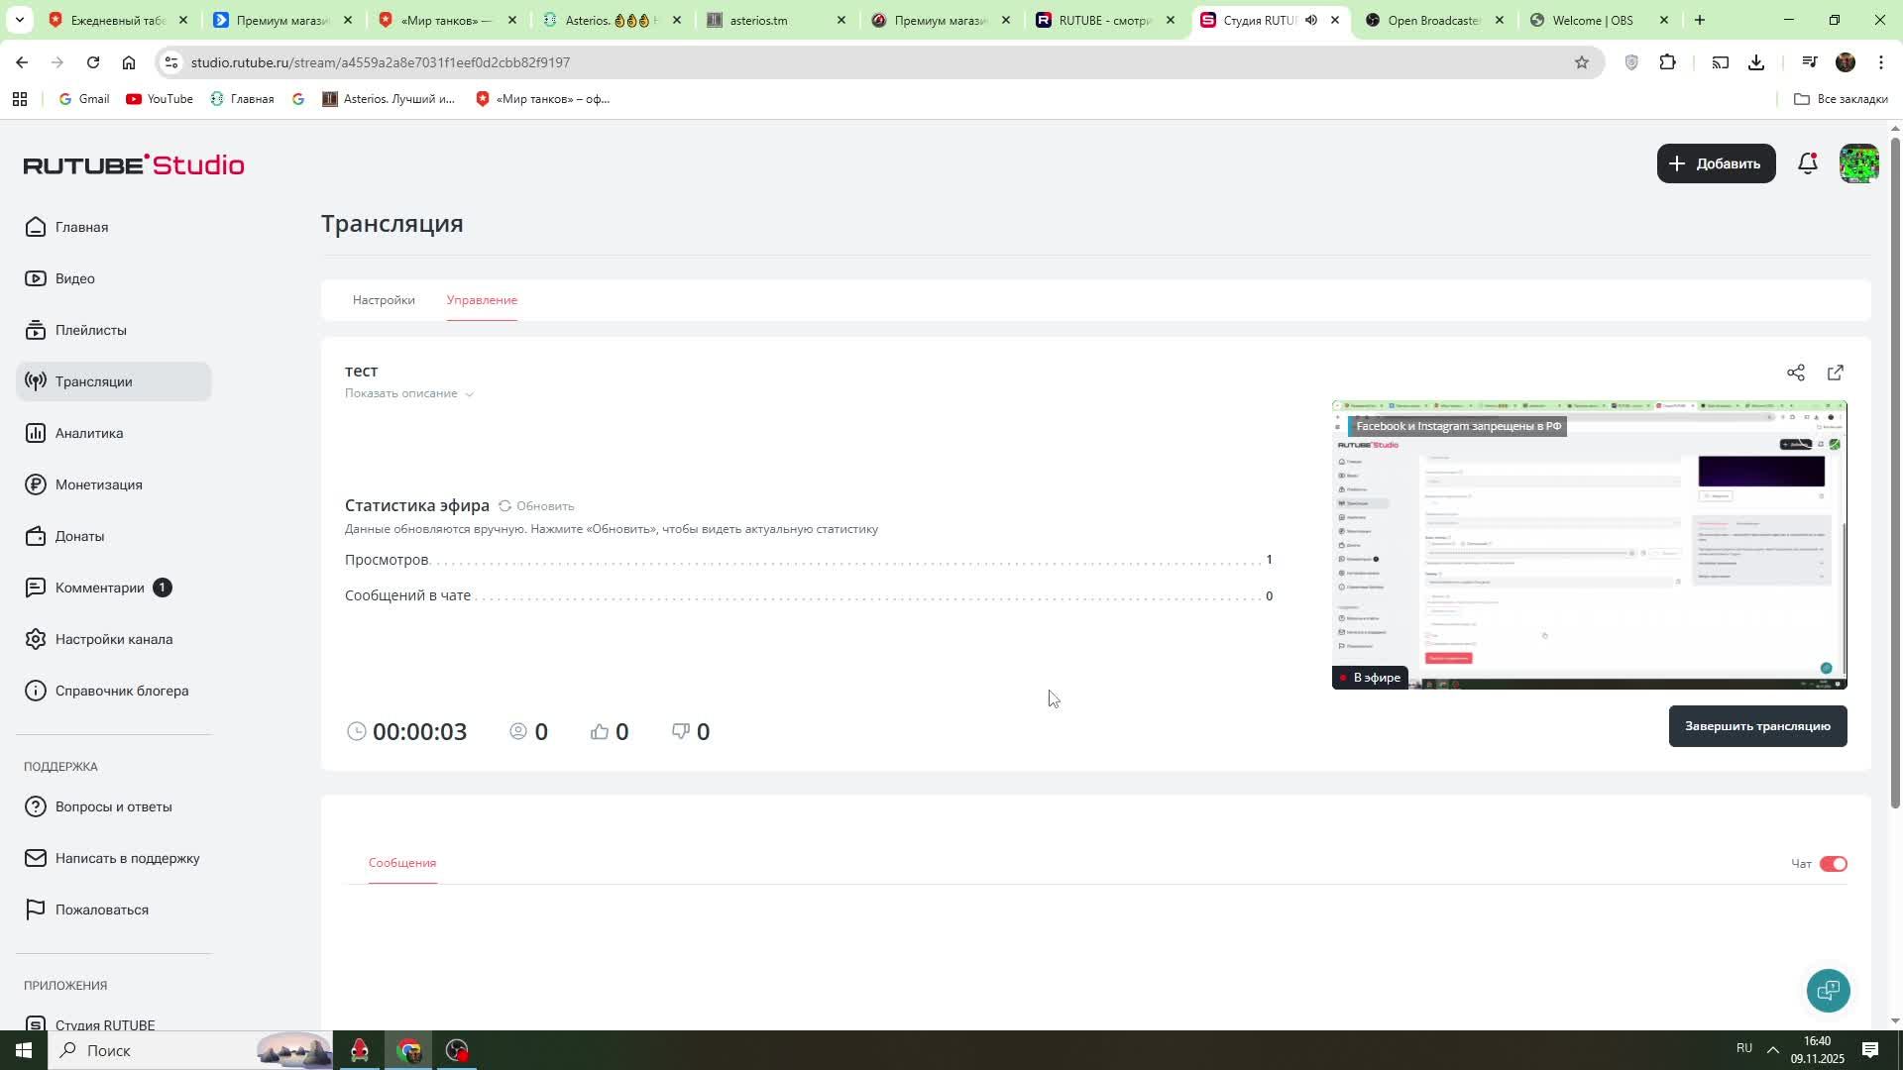The width and height of the screenshot is (1903, 1070).
Task: Select the Сообщения tab
Action: coord(401,863)
